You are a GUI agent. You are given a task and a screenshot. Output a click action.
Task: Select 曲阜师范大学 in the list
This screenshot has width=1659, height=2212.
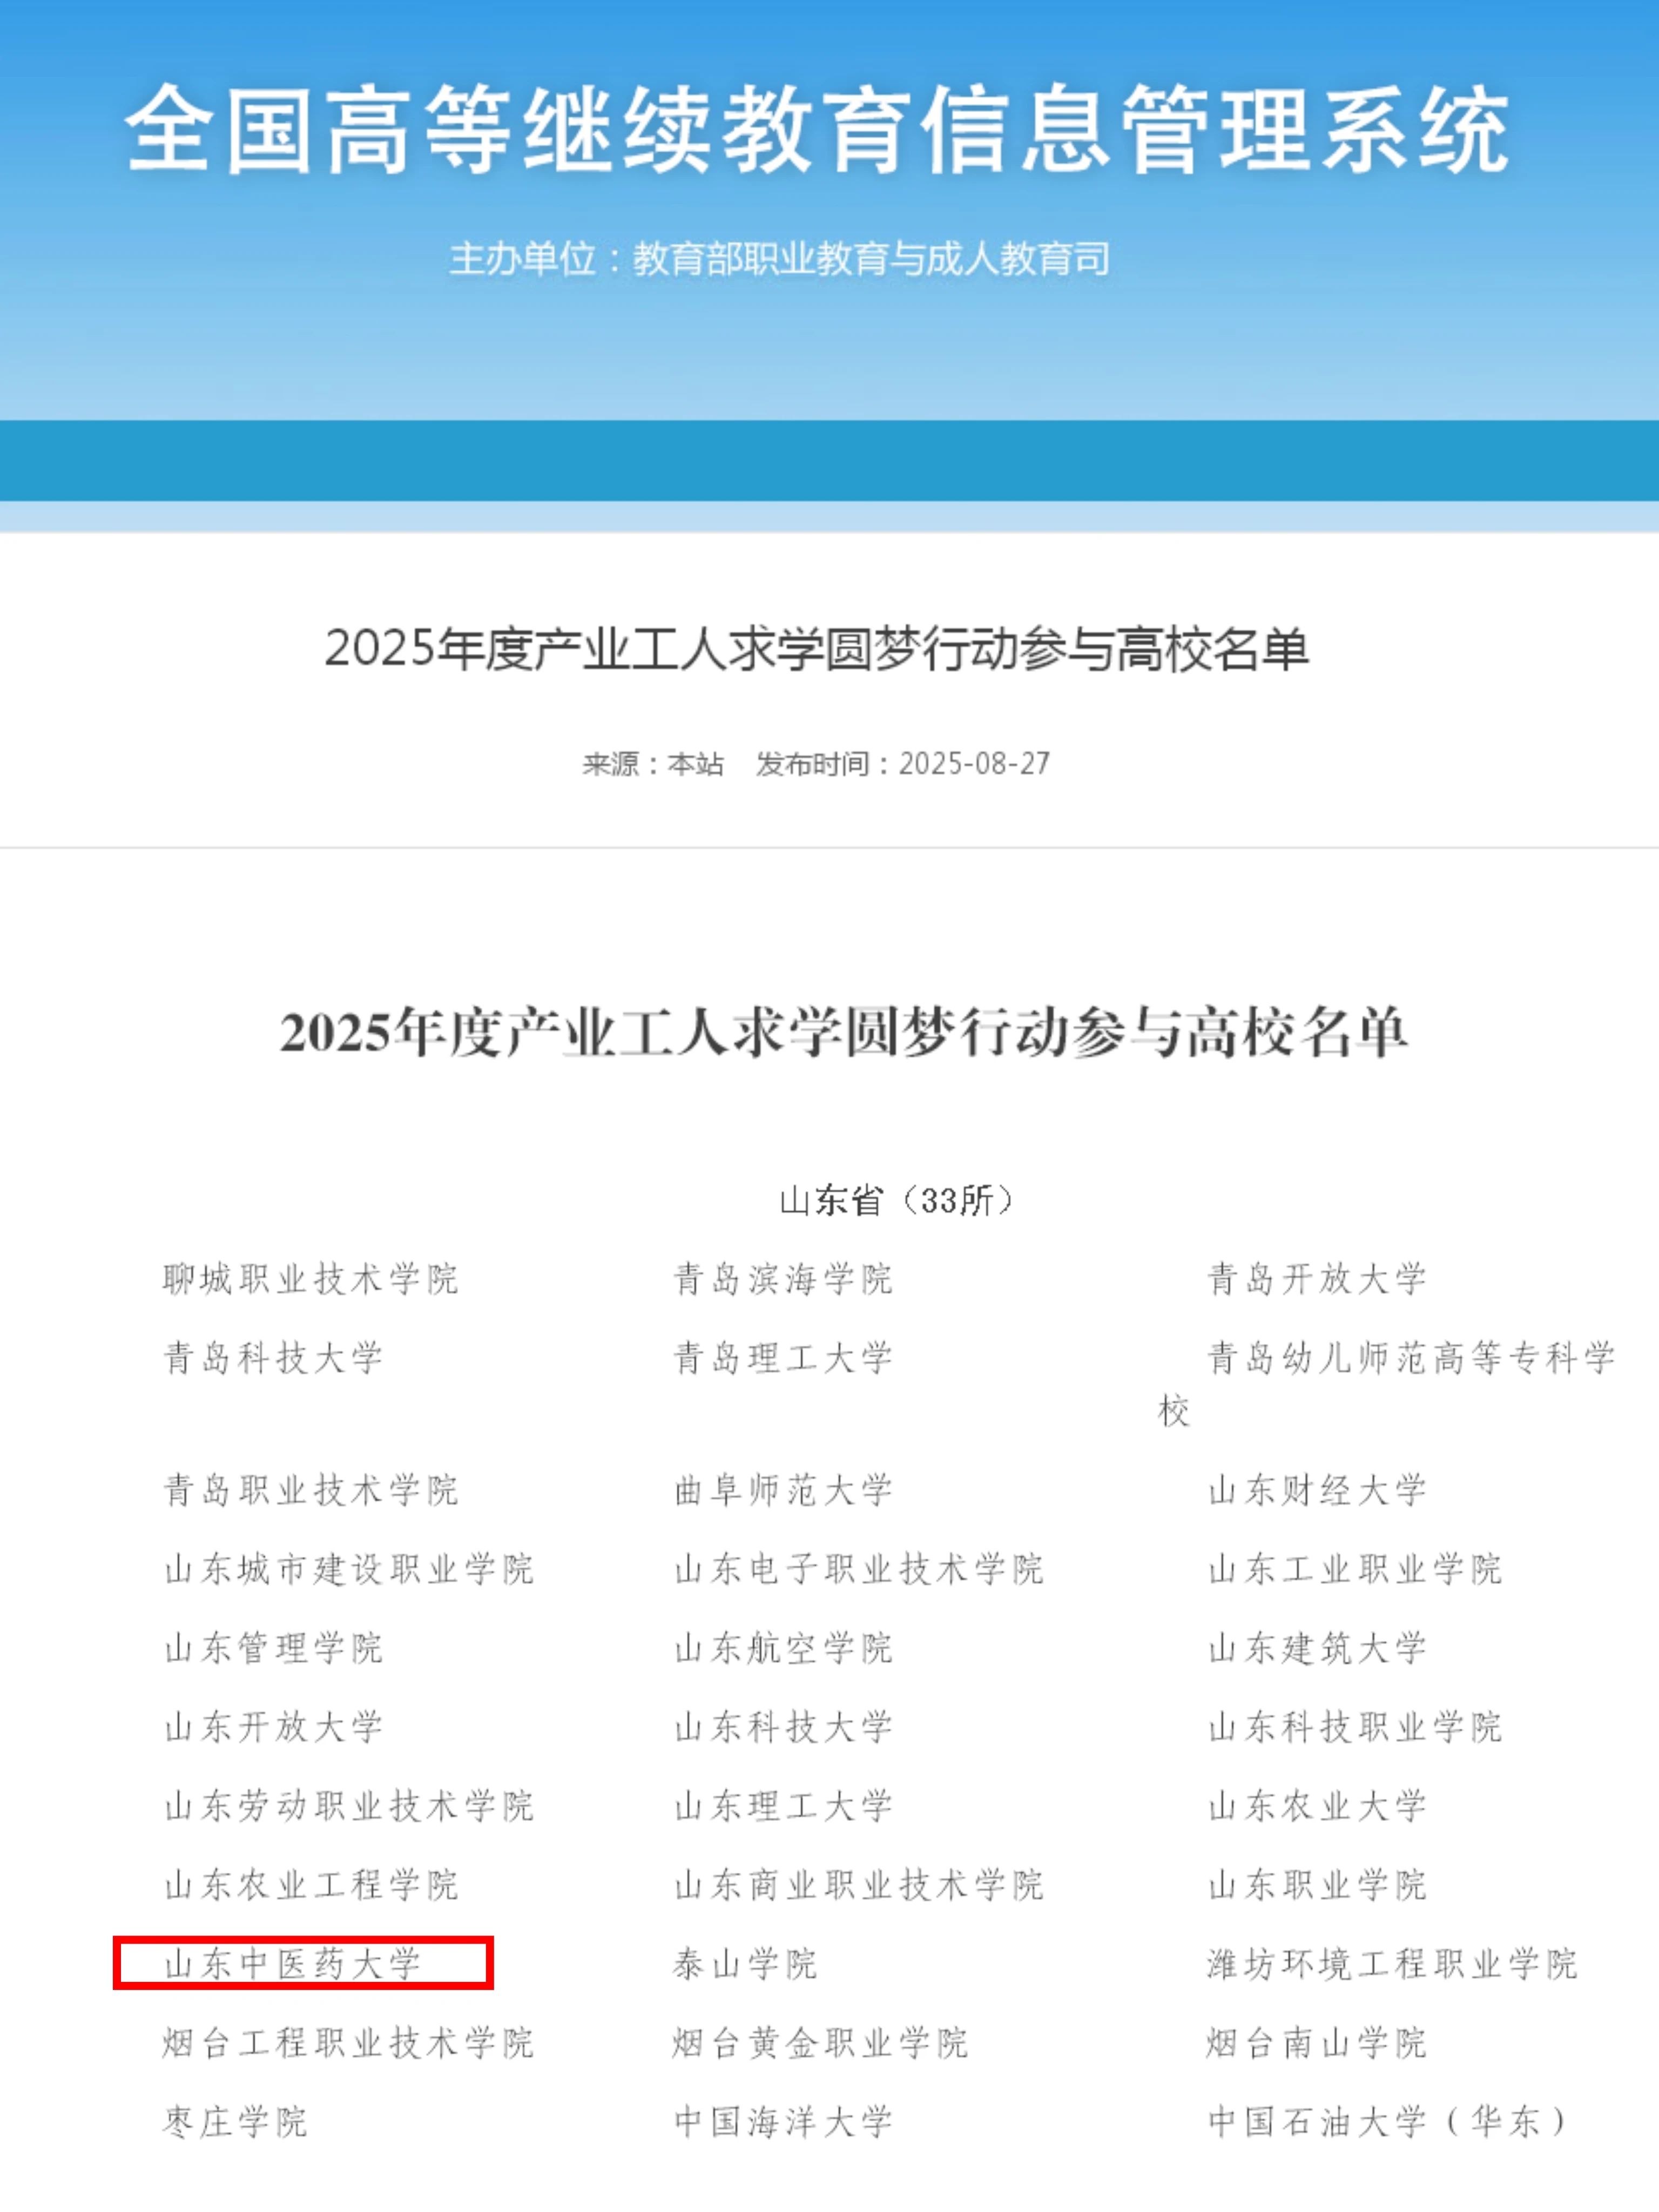click(783, 1490)
